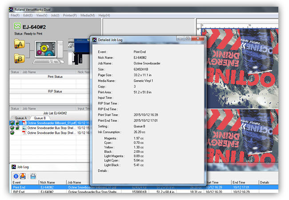Click the Nick Name column header in Job Log
The height and width of the screenshot is (200, 289).
tap(48, 182)
